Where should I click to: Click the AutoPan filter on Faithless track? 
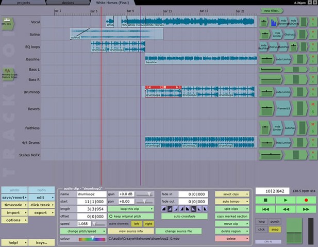288,127
